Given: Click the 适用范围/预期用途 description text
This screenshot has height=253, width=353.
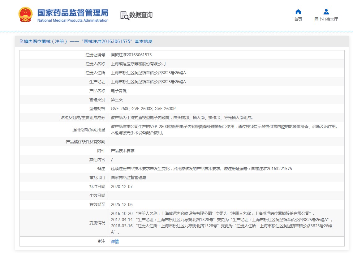Looking at the screenshot, I should (x=225, y=130).
